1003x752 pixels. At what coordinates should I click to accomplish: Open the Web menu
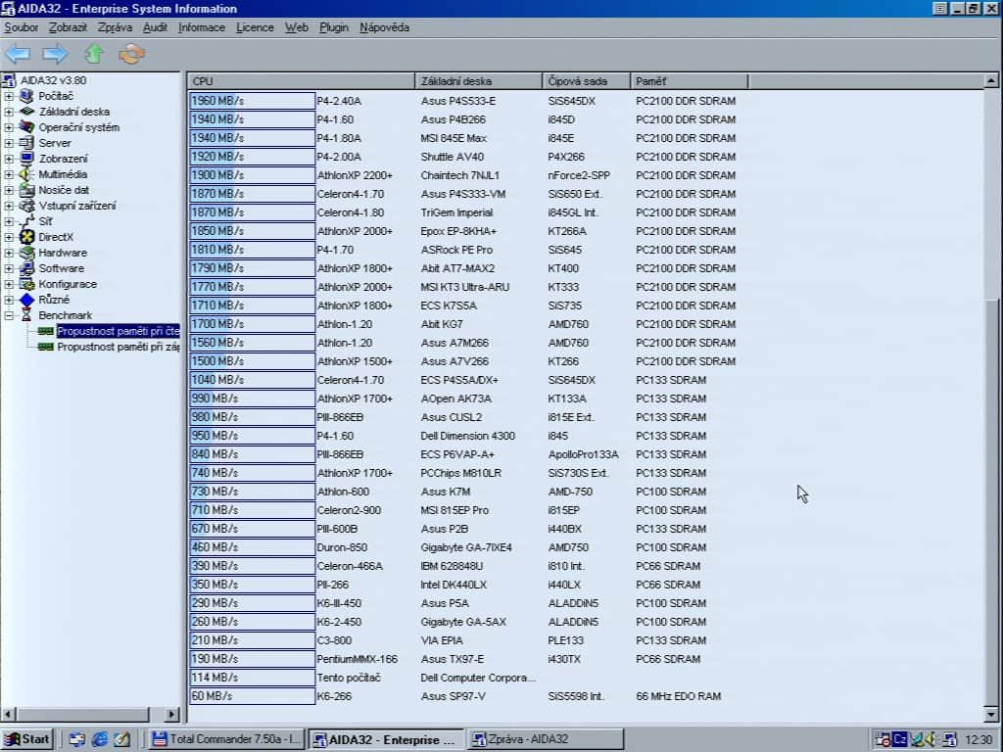pyautogui.click(x=296, y=27)
